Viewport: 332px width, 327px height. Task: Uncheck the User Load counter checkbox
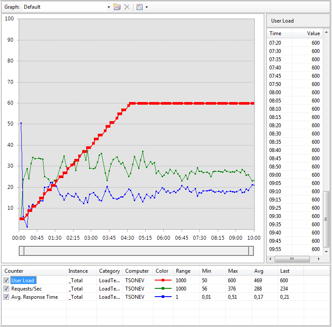pos(7,281)
